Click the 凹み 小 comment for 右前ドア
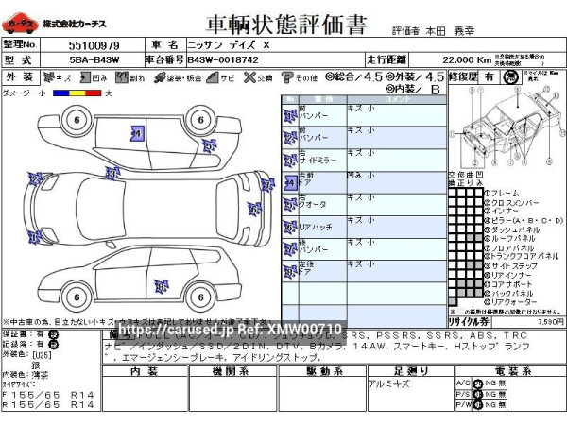 coord(361,176)
